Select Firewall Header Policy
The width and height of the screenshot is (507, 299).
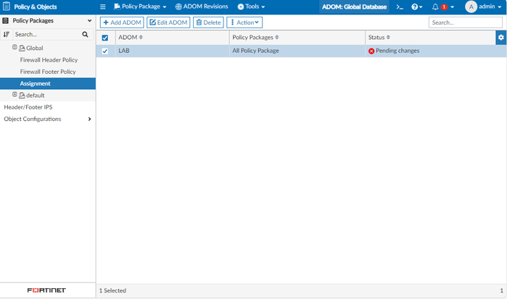click(x=49, y=60)
